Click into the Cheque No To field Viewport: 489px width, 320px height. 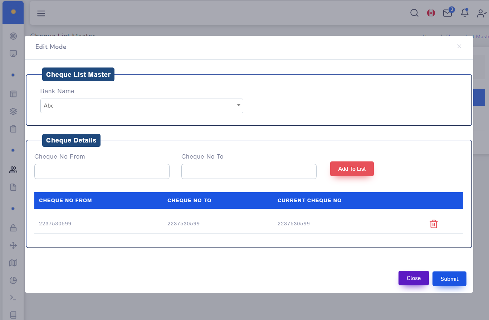pos(249,171)
